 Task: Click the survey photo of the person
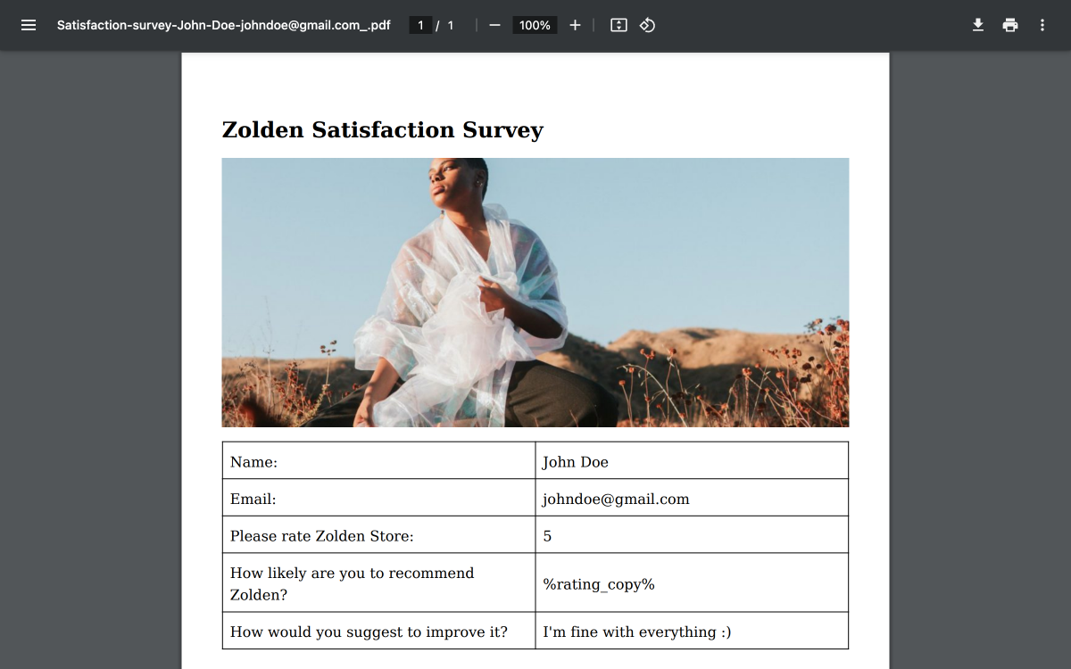tap(535, 293)
